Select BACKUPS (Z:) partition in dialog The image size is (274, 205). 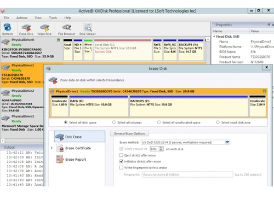pyautogui.click(x=189, y=106)
